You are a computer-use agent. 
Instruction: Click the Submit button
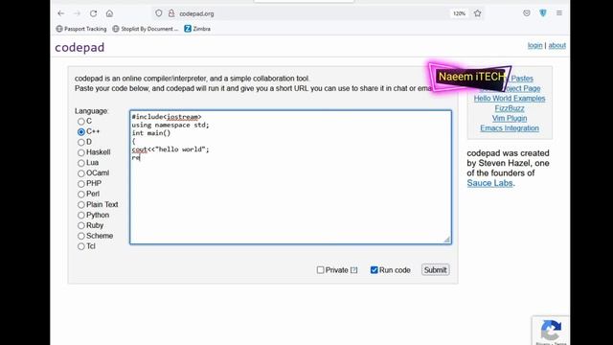[x=435, y=270]
